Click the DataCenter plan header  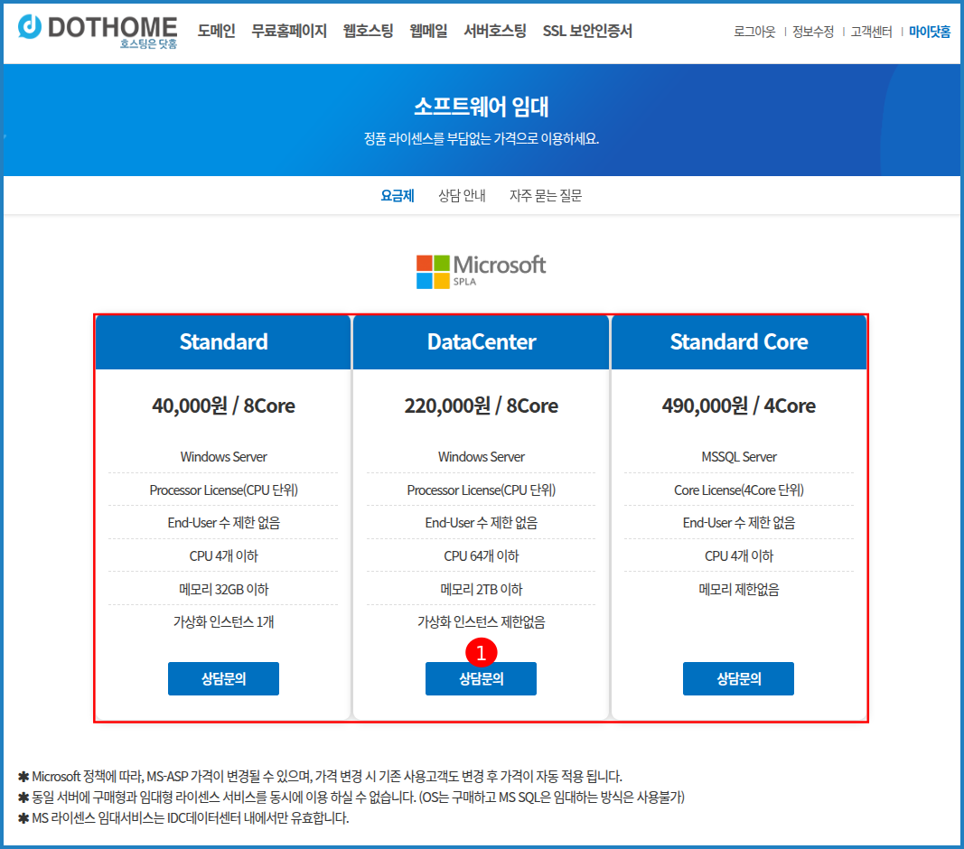coord(481,342)
